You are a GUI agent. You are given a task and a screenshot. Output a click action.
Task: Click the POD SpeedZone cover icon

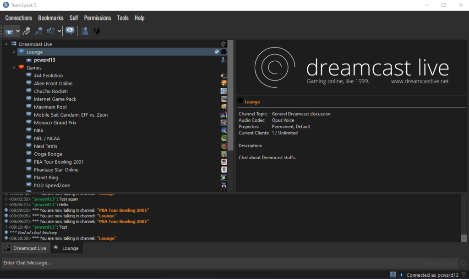pyautogui.click(x=224, y=185)
